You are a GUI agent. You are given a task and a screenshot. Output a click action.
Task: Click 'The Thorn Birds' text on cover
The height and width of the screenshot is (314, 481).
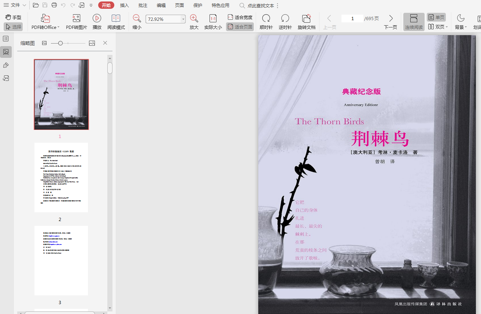[329, 122]
